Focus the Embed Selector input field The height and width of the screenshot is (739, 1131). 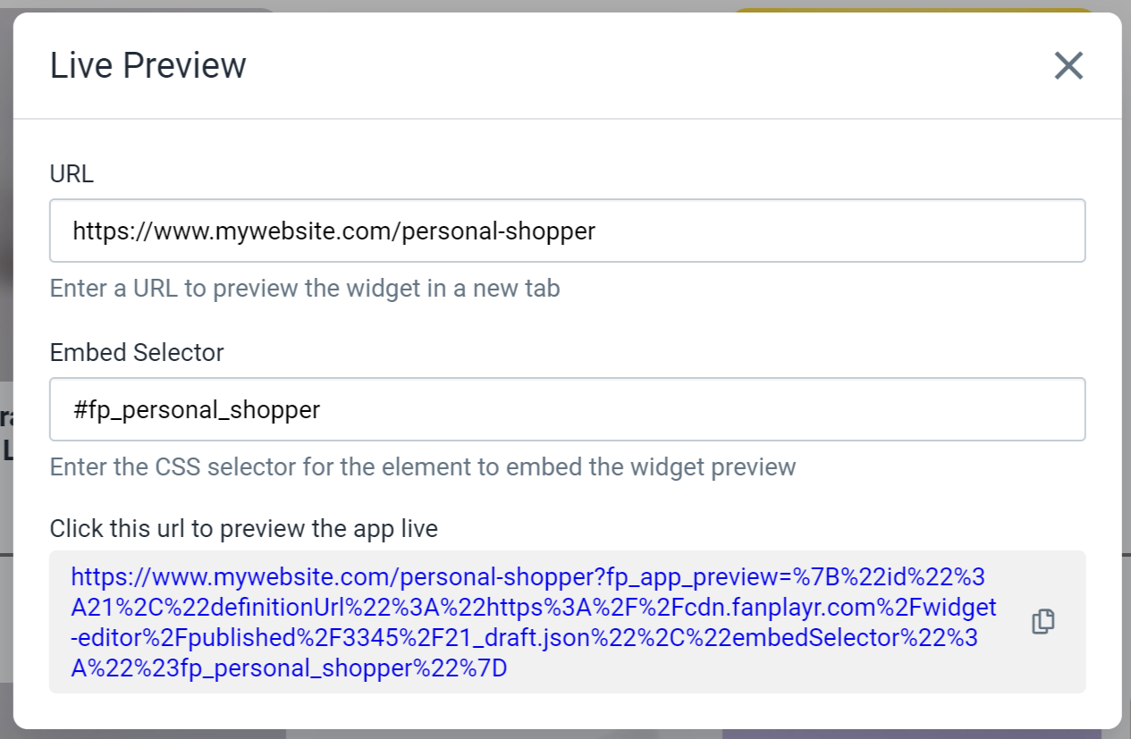(x=568, y=409)
